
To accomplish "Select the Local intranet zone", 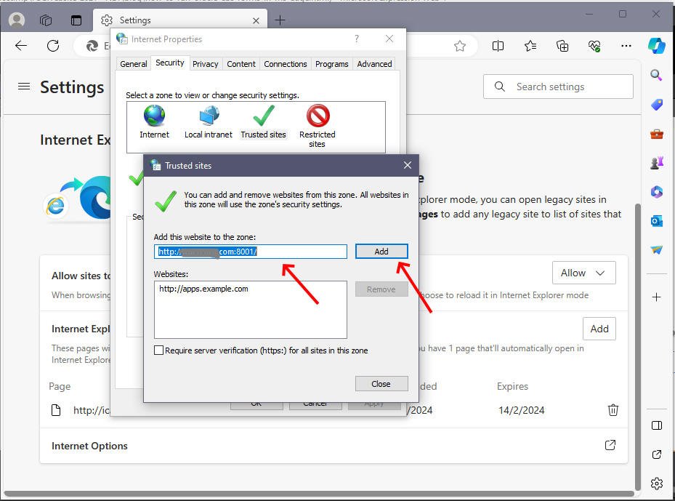I will 209,122.
